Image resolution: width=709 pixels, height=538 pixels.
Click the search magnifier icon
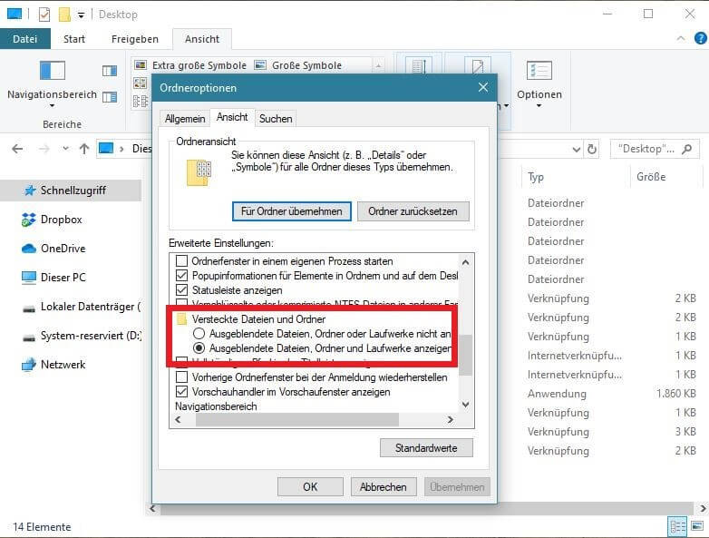(x=687, y=149)
